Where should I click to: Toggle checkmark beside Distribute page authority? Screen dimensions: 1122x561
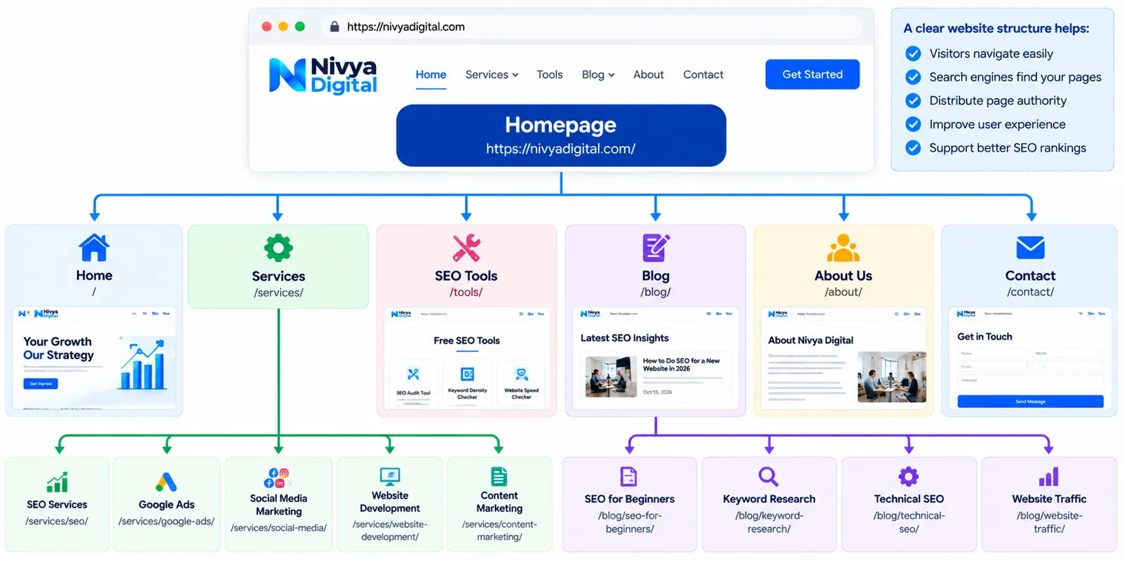tap(913, 100)
